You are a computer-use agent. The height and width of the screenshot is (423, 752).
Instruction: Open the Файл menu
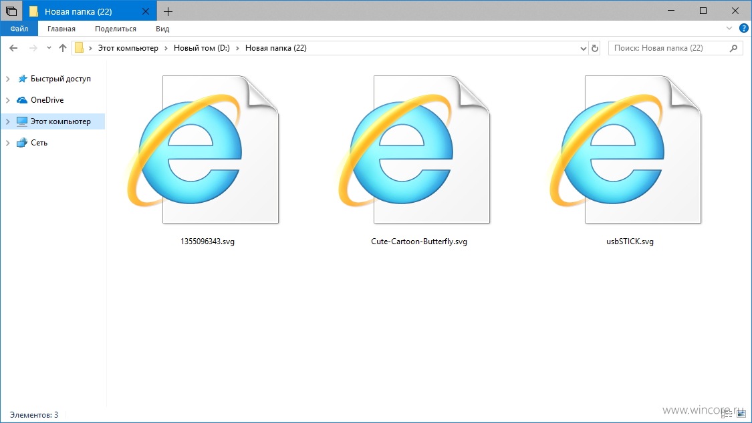[x=19, y=29]
